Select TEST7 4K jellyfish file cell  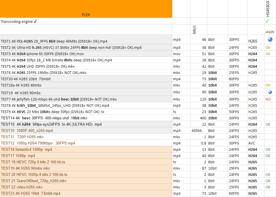tap(86, 99)
